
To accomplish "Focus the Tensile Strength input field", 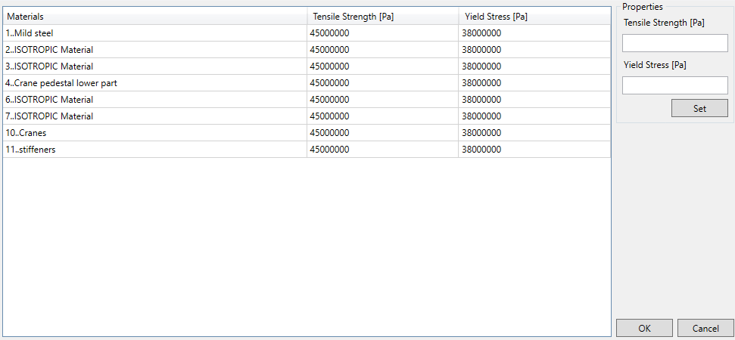I will coord(674,43).
